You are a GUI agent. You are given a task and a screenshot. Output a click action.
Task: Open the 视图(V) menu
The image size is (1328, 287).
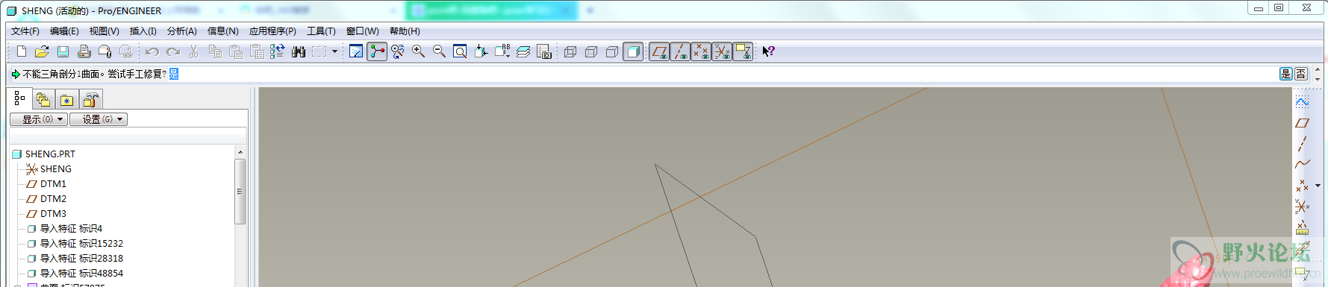point(105,31)
